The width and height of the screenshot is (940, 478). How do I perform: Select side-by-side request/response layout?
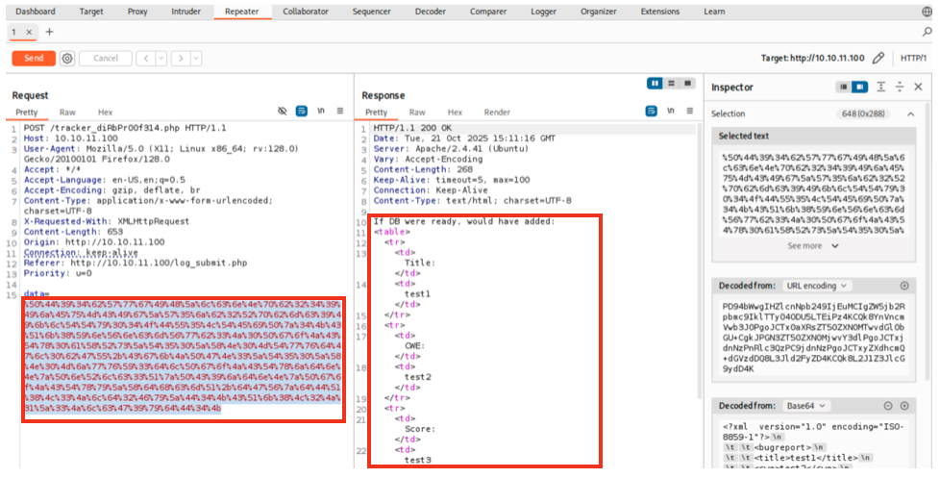654,84
